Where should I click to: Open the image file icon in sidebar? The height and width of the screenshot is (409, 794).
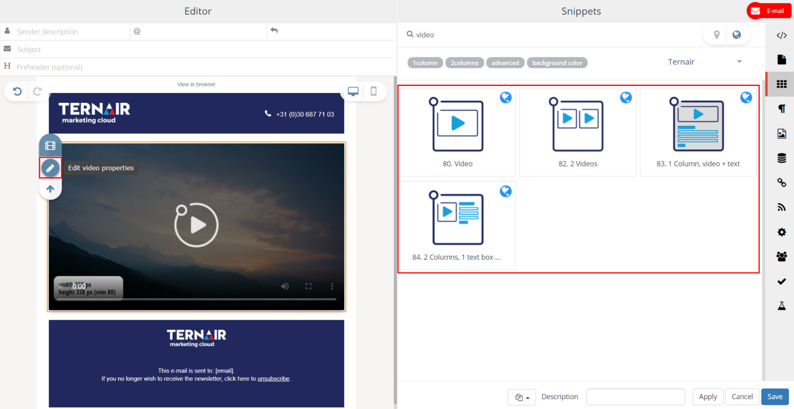782,133
